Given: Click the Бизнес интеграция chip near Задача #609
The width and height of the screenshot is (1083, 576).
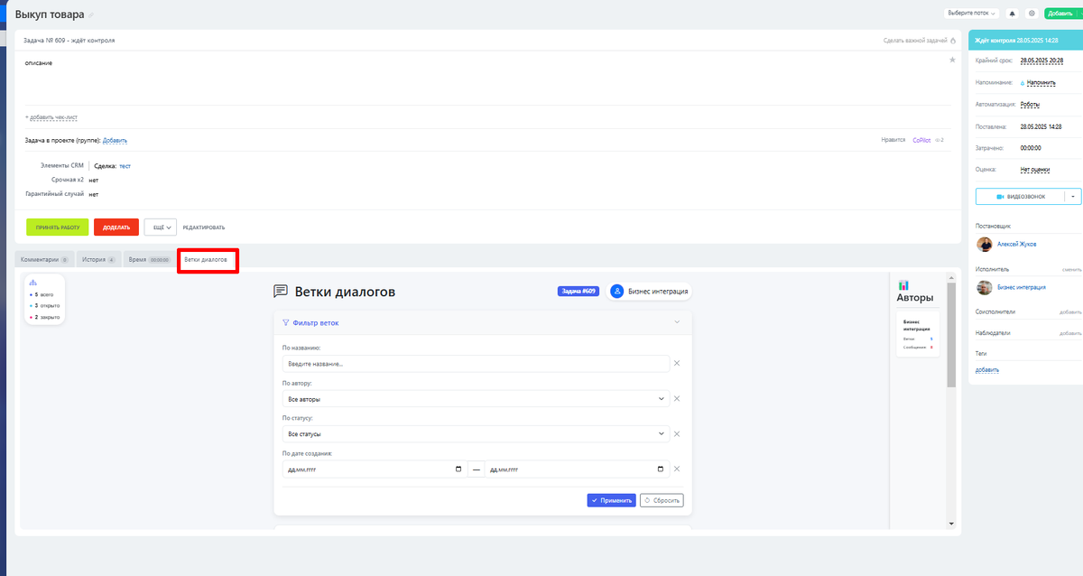Looking at the screenshot, I should click(650, 291).
